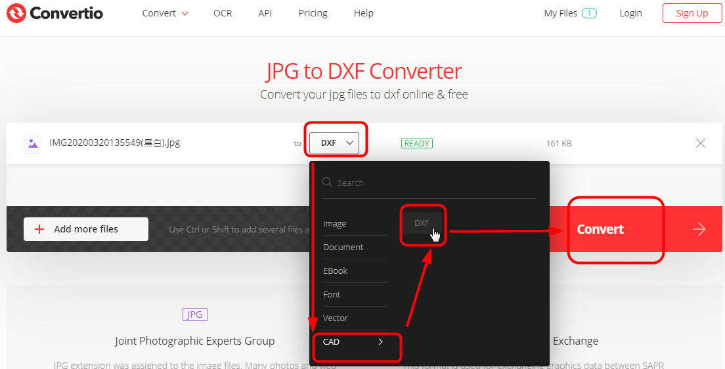Viewport: 725px width, 369px height.
Task: Select the Vector format category
Action: 355,318
